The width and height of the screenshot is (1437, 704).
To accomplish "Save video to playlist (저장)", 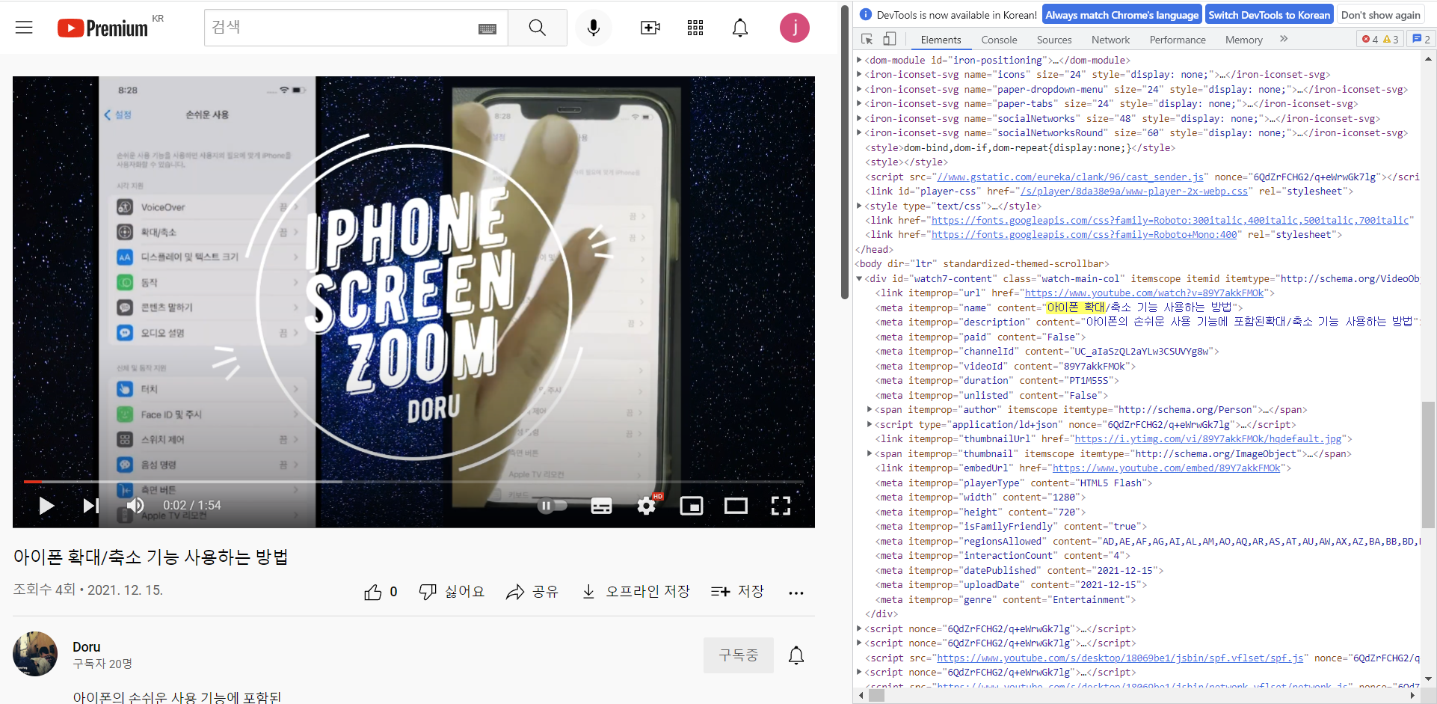I will tap(737, 592).
